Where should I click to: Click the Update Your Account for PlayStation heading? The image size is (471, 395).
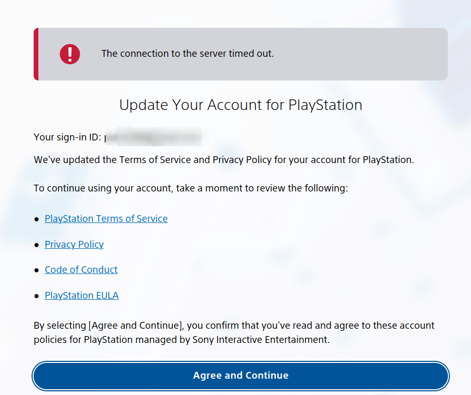(x=240, y=105)
